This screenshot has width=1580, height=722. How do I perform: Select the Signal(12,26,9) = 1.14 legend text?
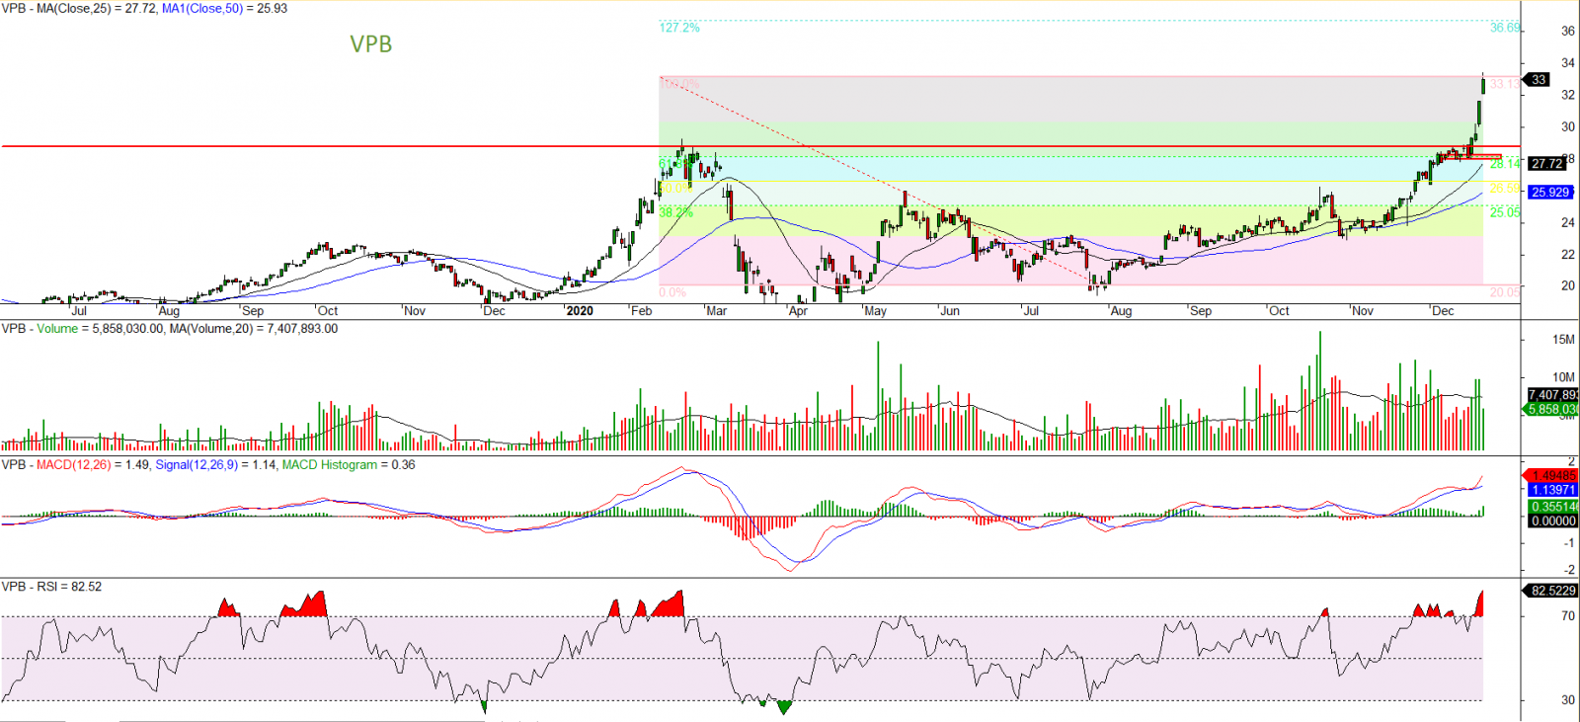pyautogui.click(x=216, y=465)
